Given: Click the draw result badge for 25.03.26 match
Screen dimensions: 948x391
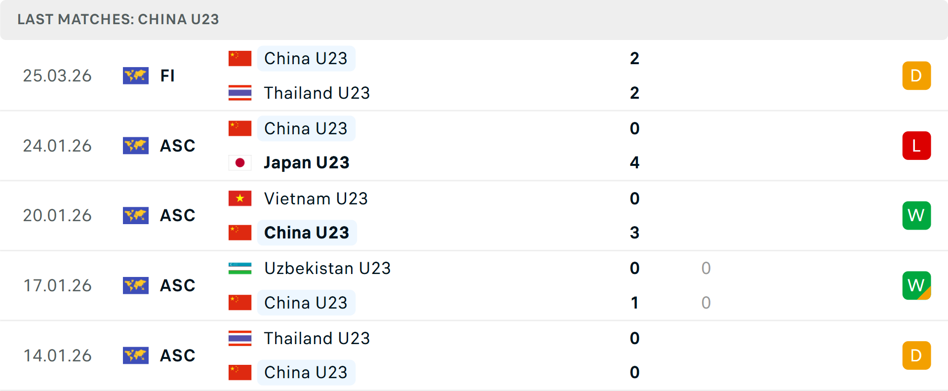Looking at the screenshot, I should tap(916, 76).
